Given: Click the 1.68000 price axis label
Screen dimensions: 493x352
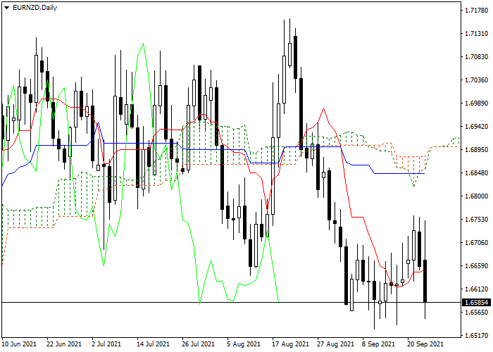Looking at the screenshot, I should (x=476, y=196).
